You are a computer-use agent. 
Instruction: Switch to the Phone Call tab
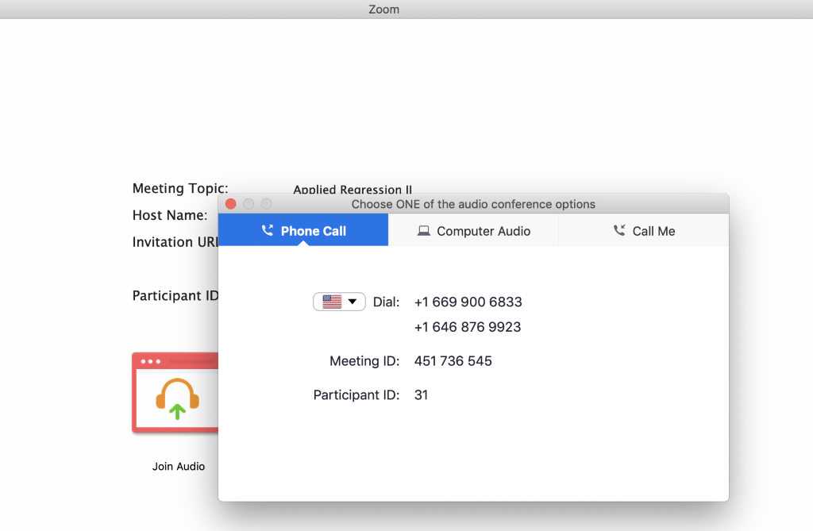(x=303, y=231)
